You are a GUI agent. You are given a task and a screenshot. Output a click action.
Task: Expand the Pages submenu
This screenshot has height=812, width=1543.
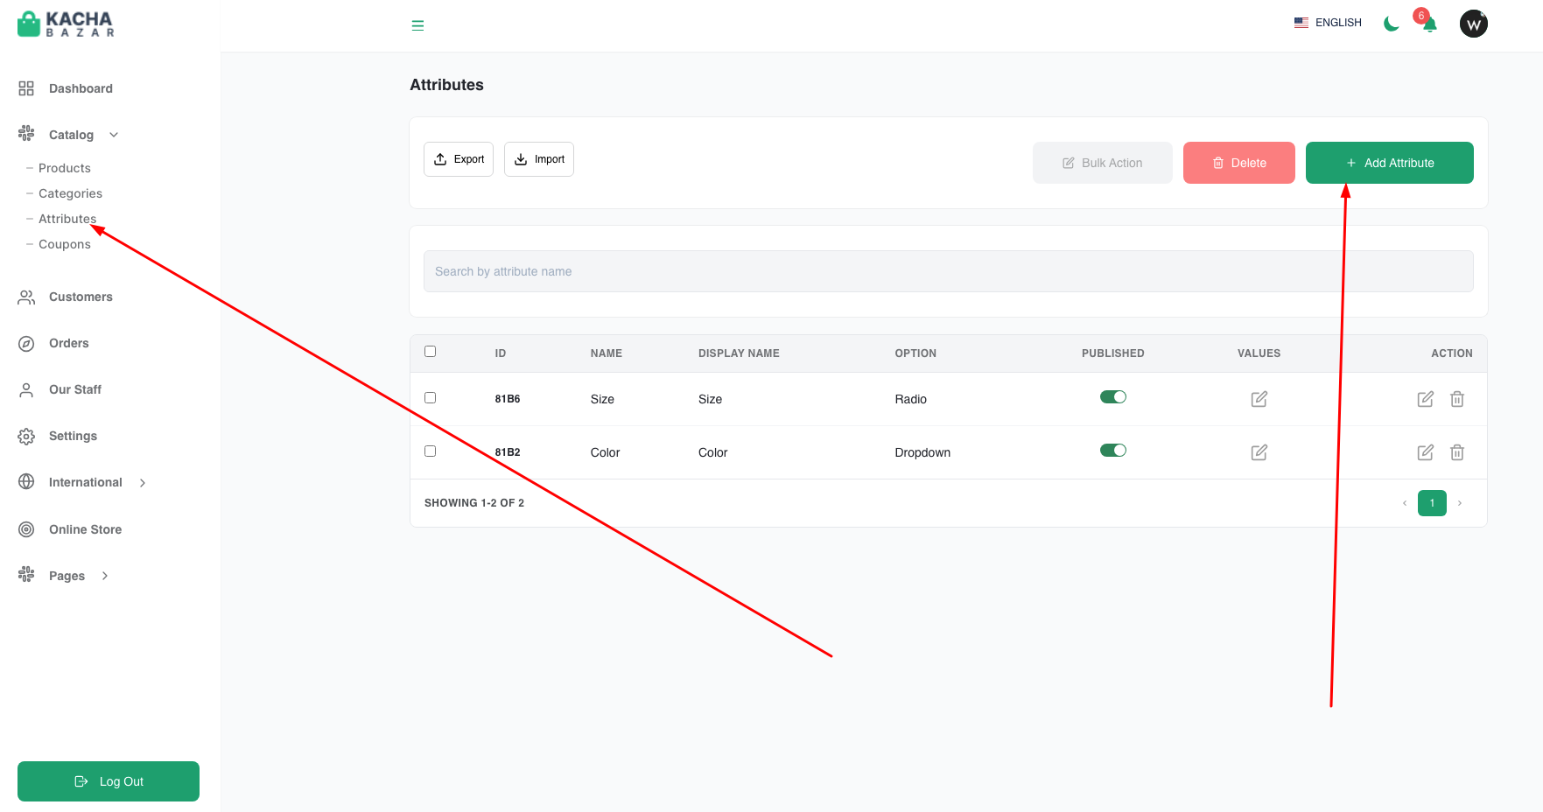tap(105, 576)
